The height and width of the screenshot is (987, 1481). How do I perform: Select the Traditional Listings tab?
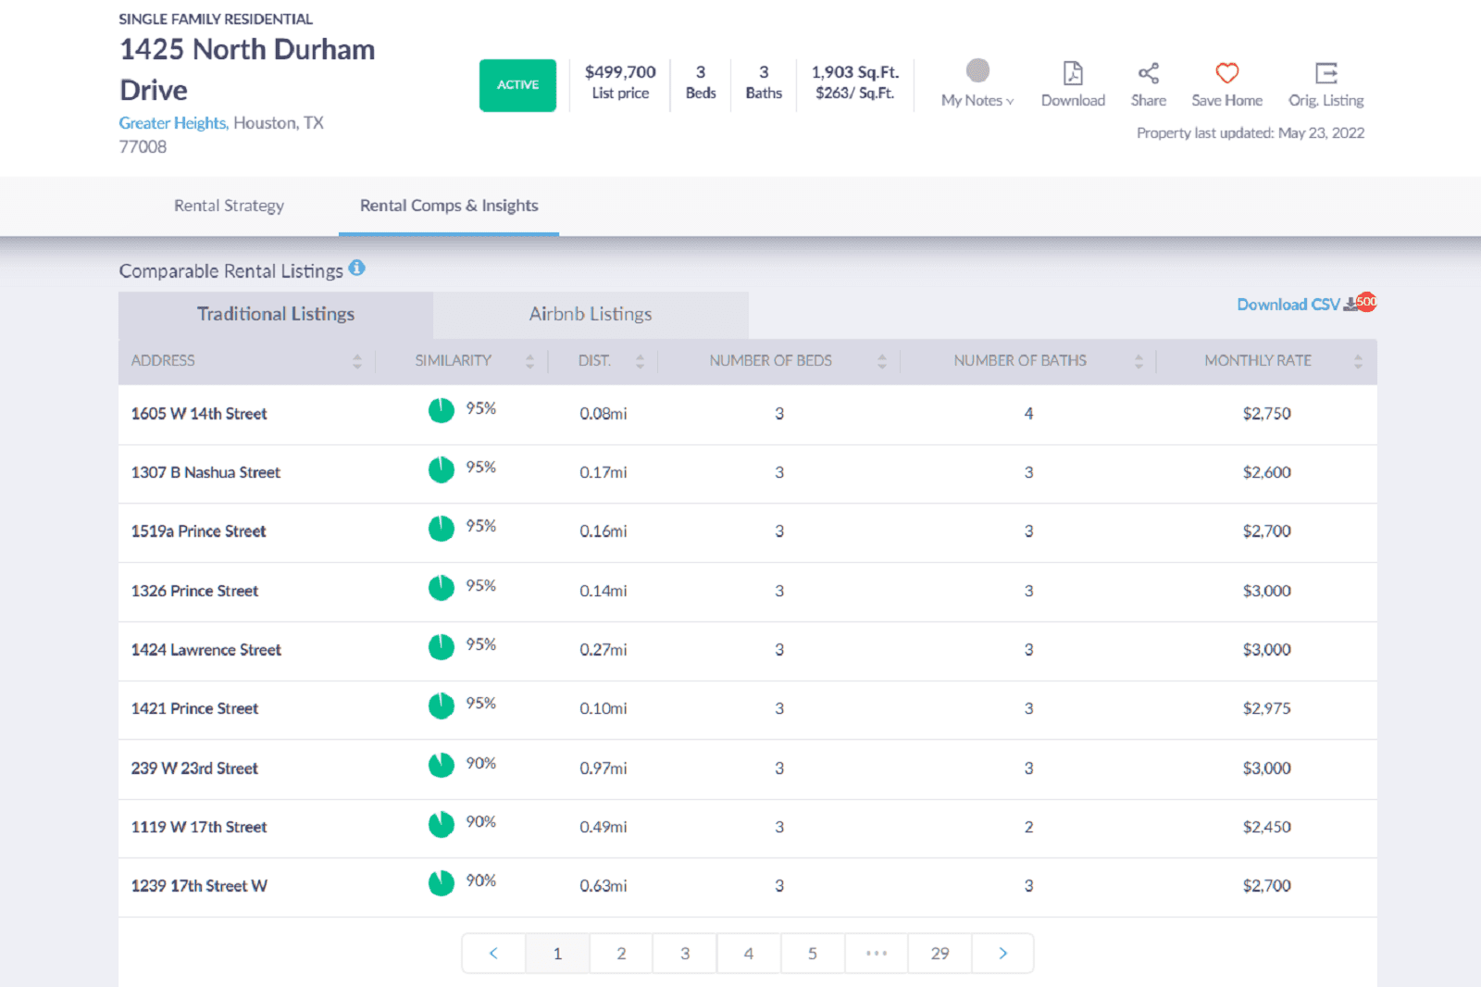(x=276, y=314)
